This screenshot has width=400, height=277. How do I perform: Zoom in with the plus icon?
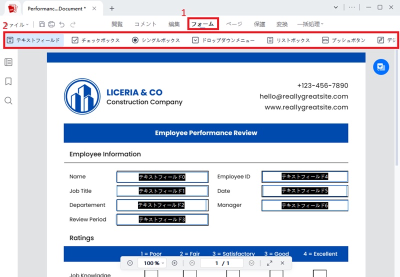coord(174,263)
